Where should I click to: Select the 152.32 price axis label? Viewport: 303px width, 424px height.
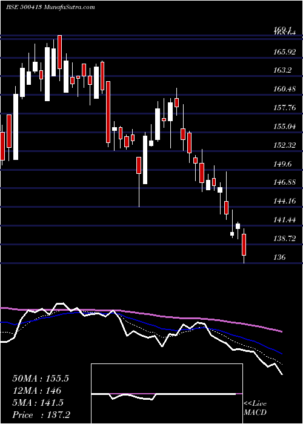(285, 145)
